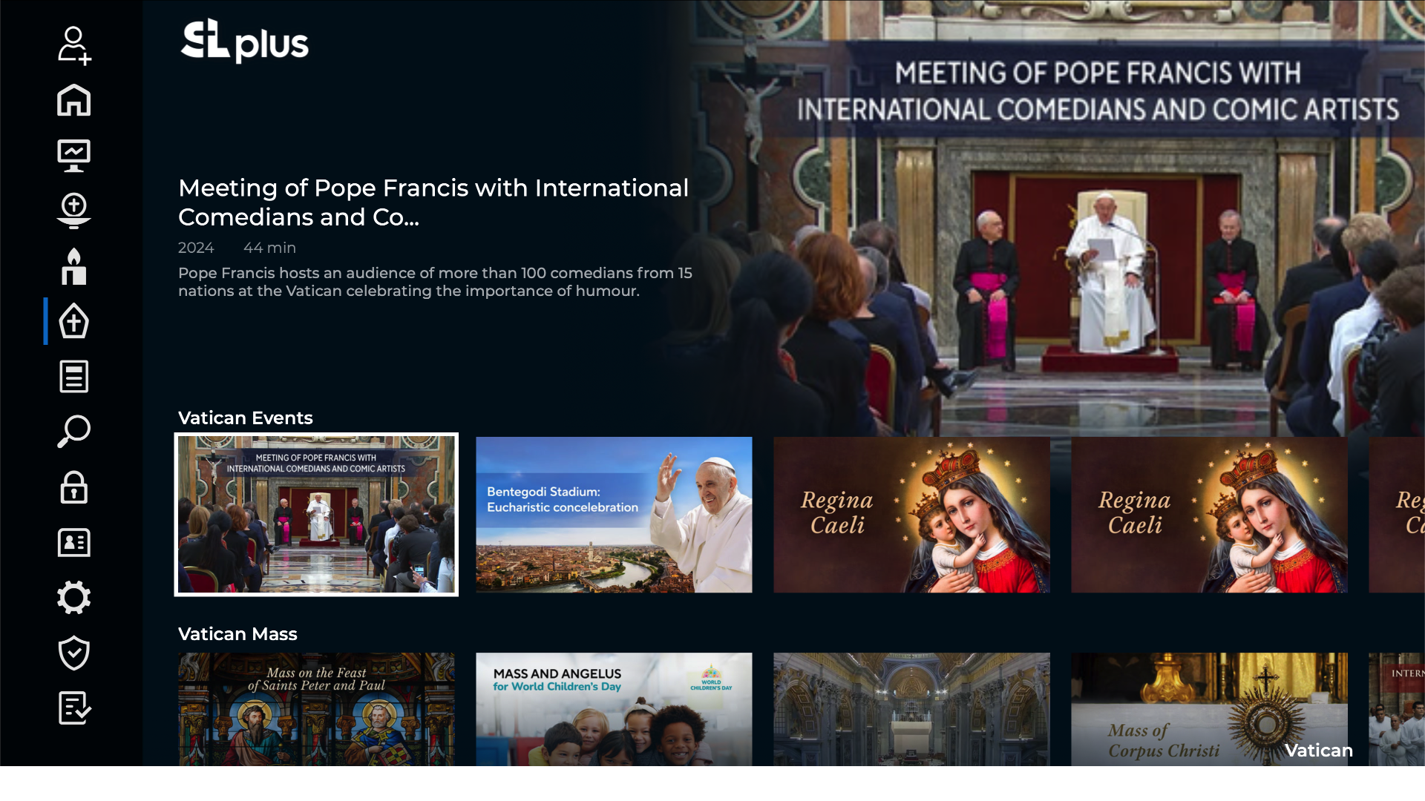The width and height of the screenshot is (1425, 801).
Task: Select the chalice with cross icon
Action: coord(74,211)
